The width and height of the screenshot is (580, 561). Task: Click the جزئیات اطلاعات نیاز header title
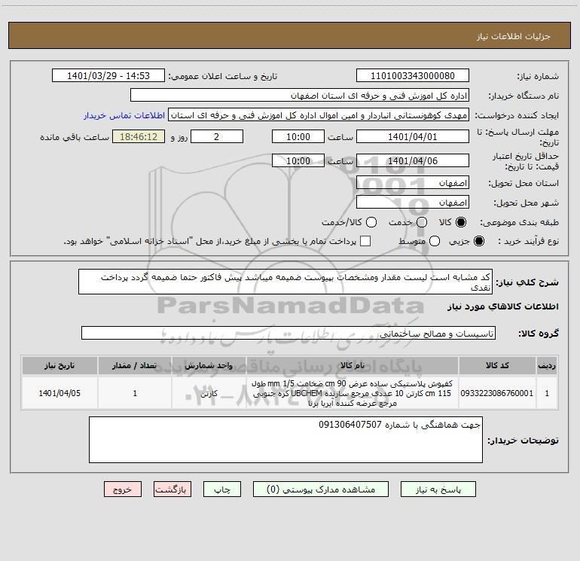point(514,36)
